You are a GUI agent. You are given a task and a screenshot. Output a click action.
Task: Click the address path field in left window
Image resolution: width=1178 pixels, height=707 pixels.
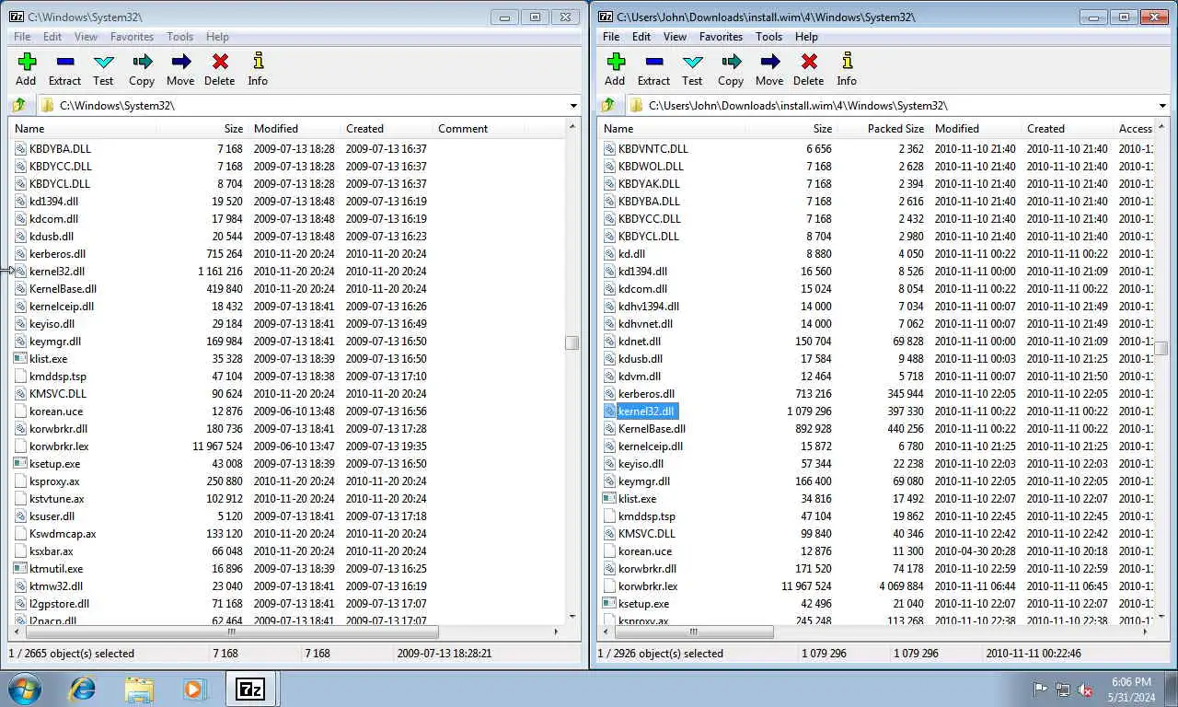tap(309, 105)
